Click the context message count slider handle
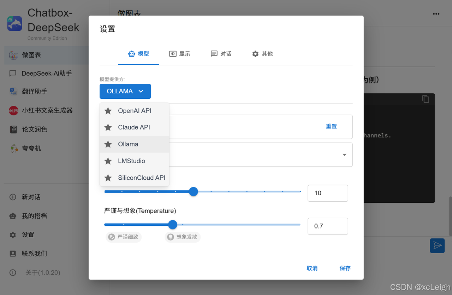 [193, 192]
